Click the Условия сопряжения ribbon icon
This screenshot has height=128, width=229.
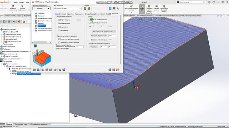pos(22,8)
